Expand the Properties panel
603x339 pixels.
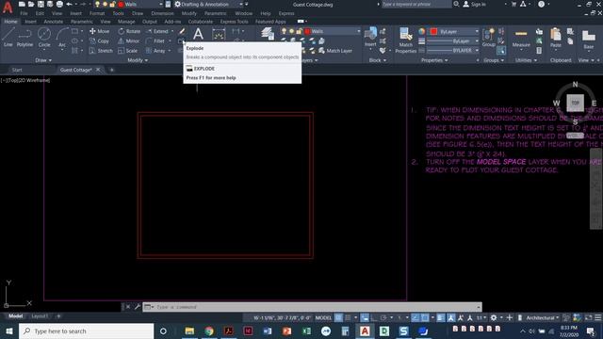coord(434,60)
